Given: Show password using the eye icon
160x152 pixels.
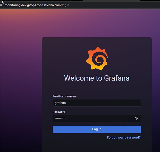Looking at the screenshot, I should click(136, 118).
